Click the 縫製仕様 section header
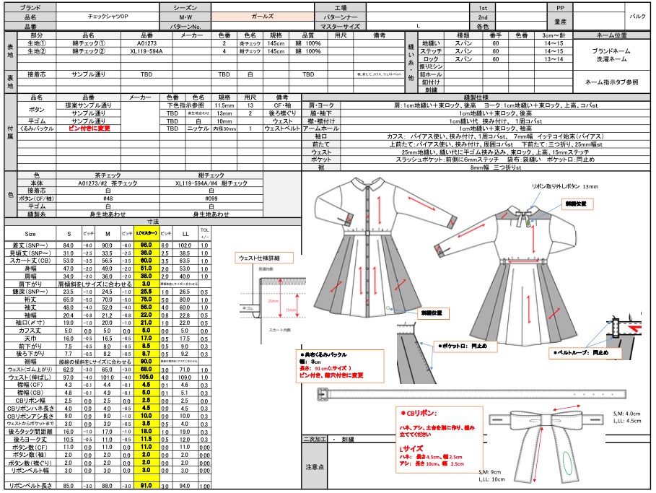Viewport: 656px width, 493px height. 476,97
